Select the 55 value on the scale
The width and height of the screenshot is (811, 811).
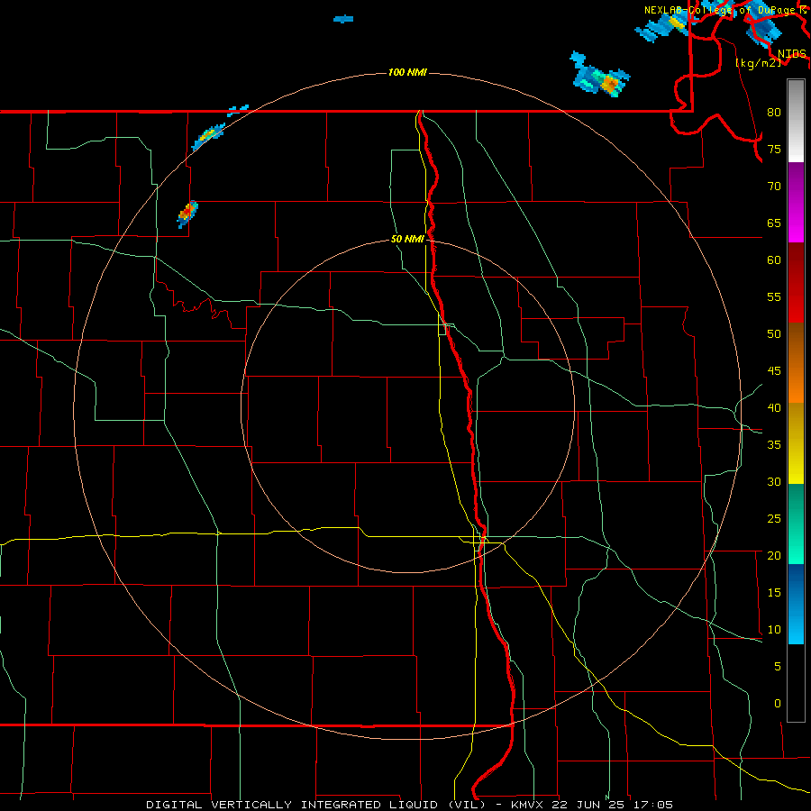(774, 297)
